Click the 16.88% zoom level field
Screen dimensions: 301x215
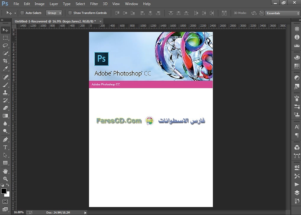(19, 212)
